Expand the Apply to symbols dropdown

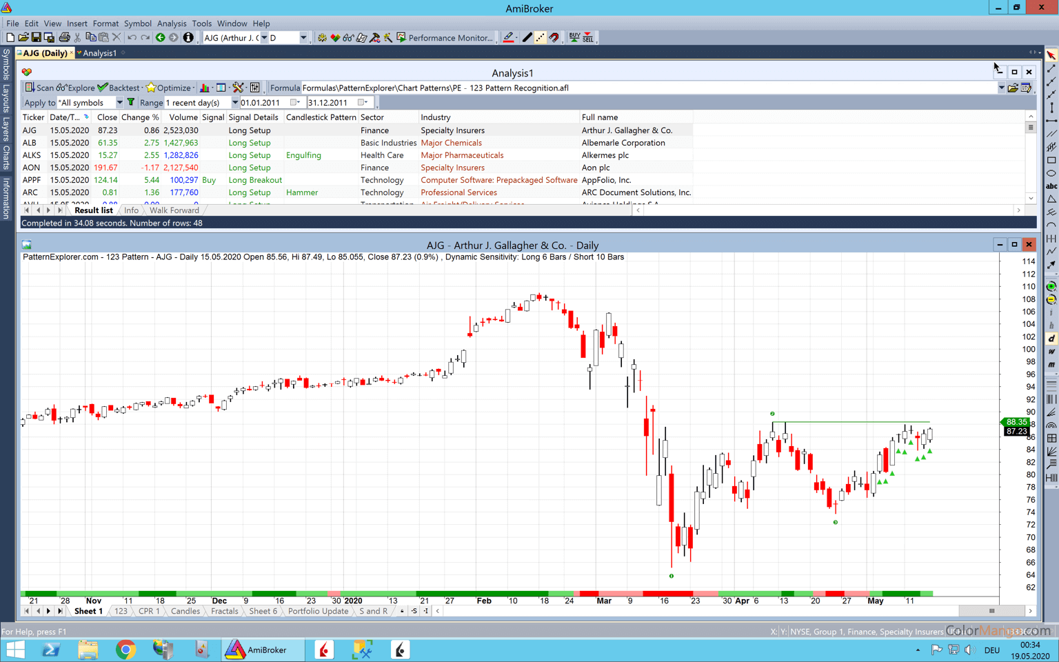pos(119,103)
